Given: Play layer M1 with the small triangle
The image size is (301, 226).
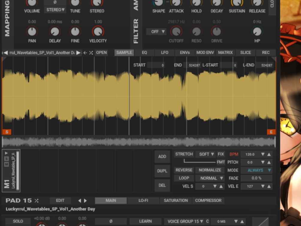Looking at the screenshot, I should pyautogui.click(x=6, y=153).
